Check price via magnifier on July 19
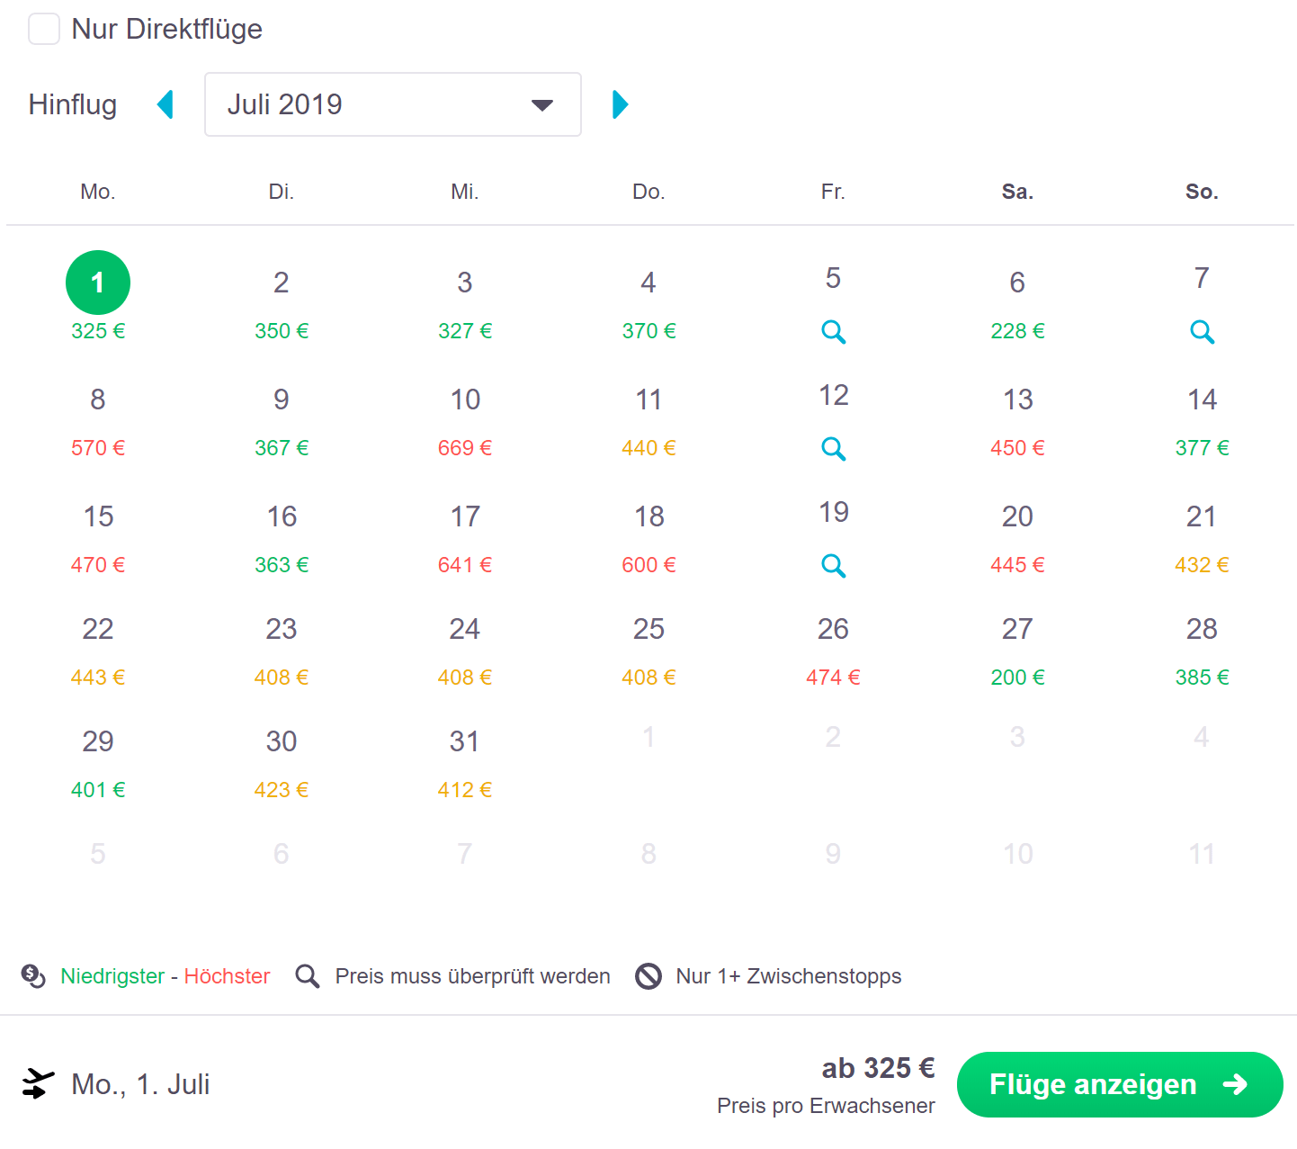1297x1149 pixels. pos(834,565)
